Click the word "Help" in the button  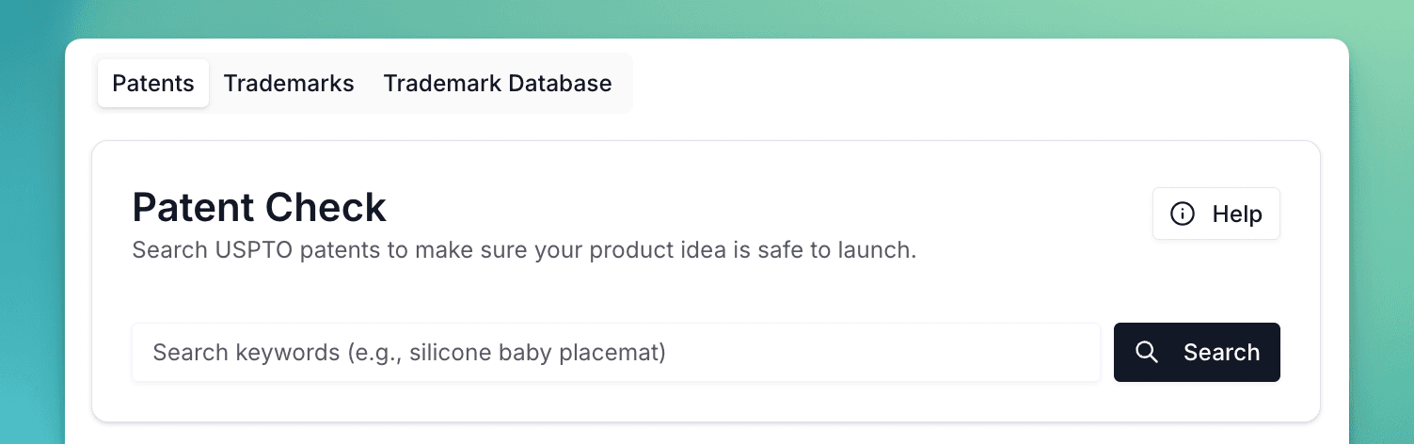pyautogui.click(x=1236, y=214)
